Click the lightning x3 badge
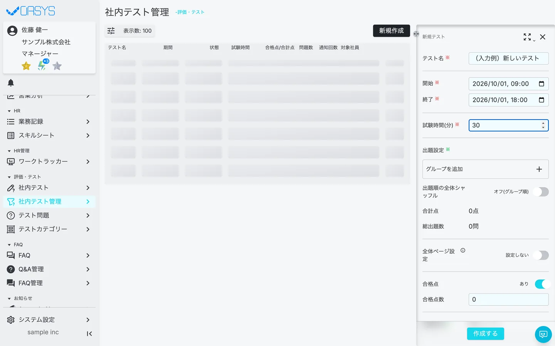The height and width of the screenshot is (346, 555). point(42,65)
